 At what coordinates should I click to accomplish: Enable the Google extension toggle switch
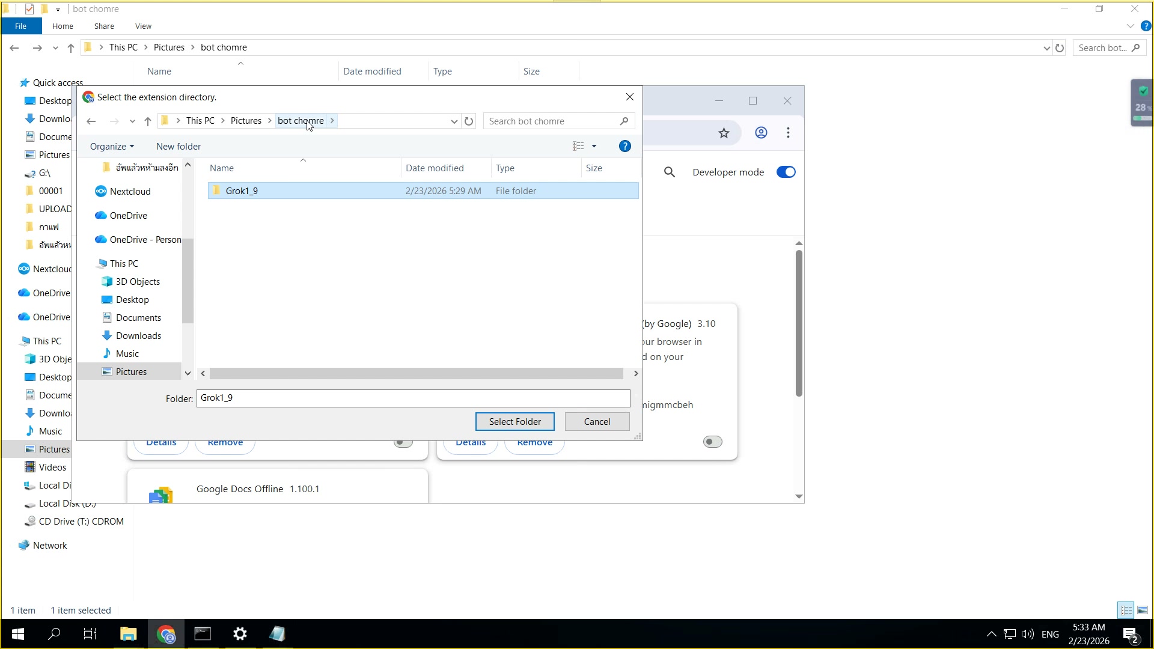[712, 442]
